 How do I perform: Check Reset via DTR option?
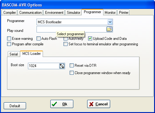(72, 66)
